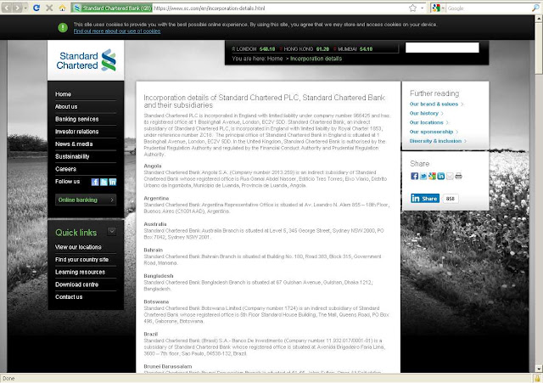Click the Twitter icon next to Follow us
This screenshot has width=543, height=383.
point(104,182)
